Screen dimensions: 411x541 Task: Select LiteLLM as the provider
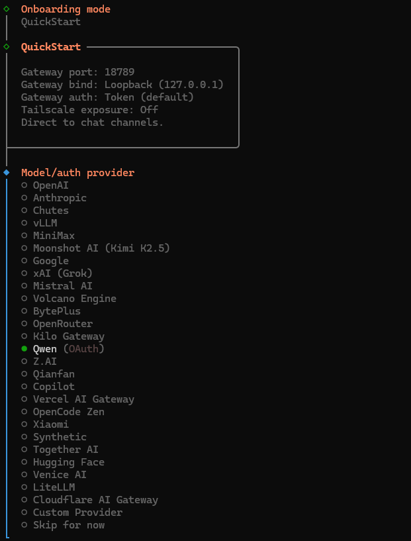click(x=48, y=487)
